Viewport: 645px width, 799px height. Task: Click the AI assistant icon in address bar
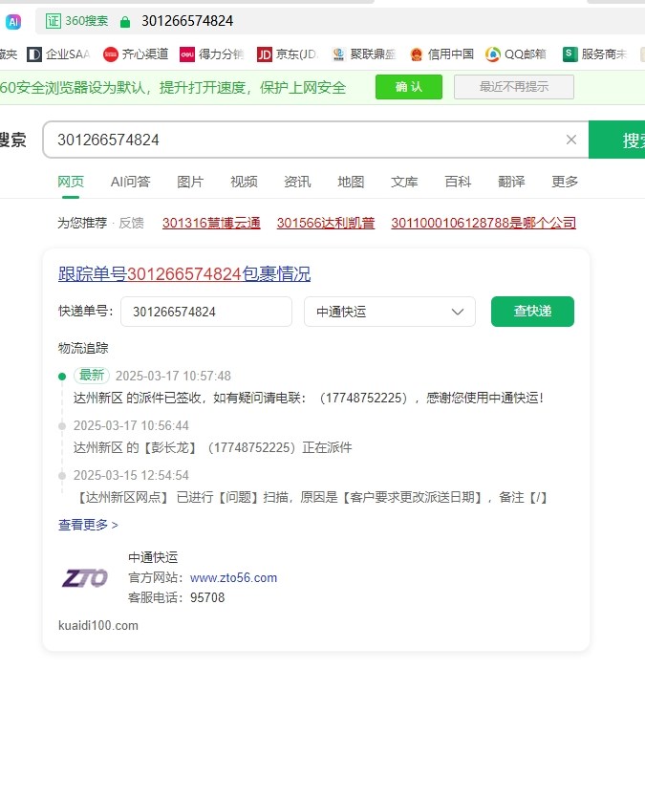pyautogui.click(x=13, y=21)
